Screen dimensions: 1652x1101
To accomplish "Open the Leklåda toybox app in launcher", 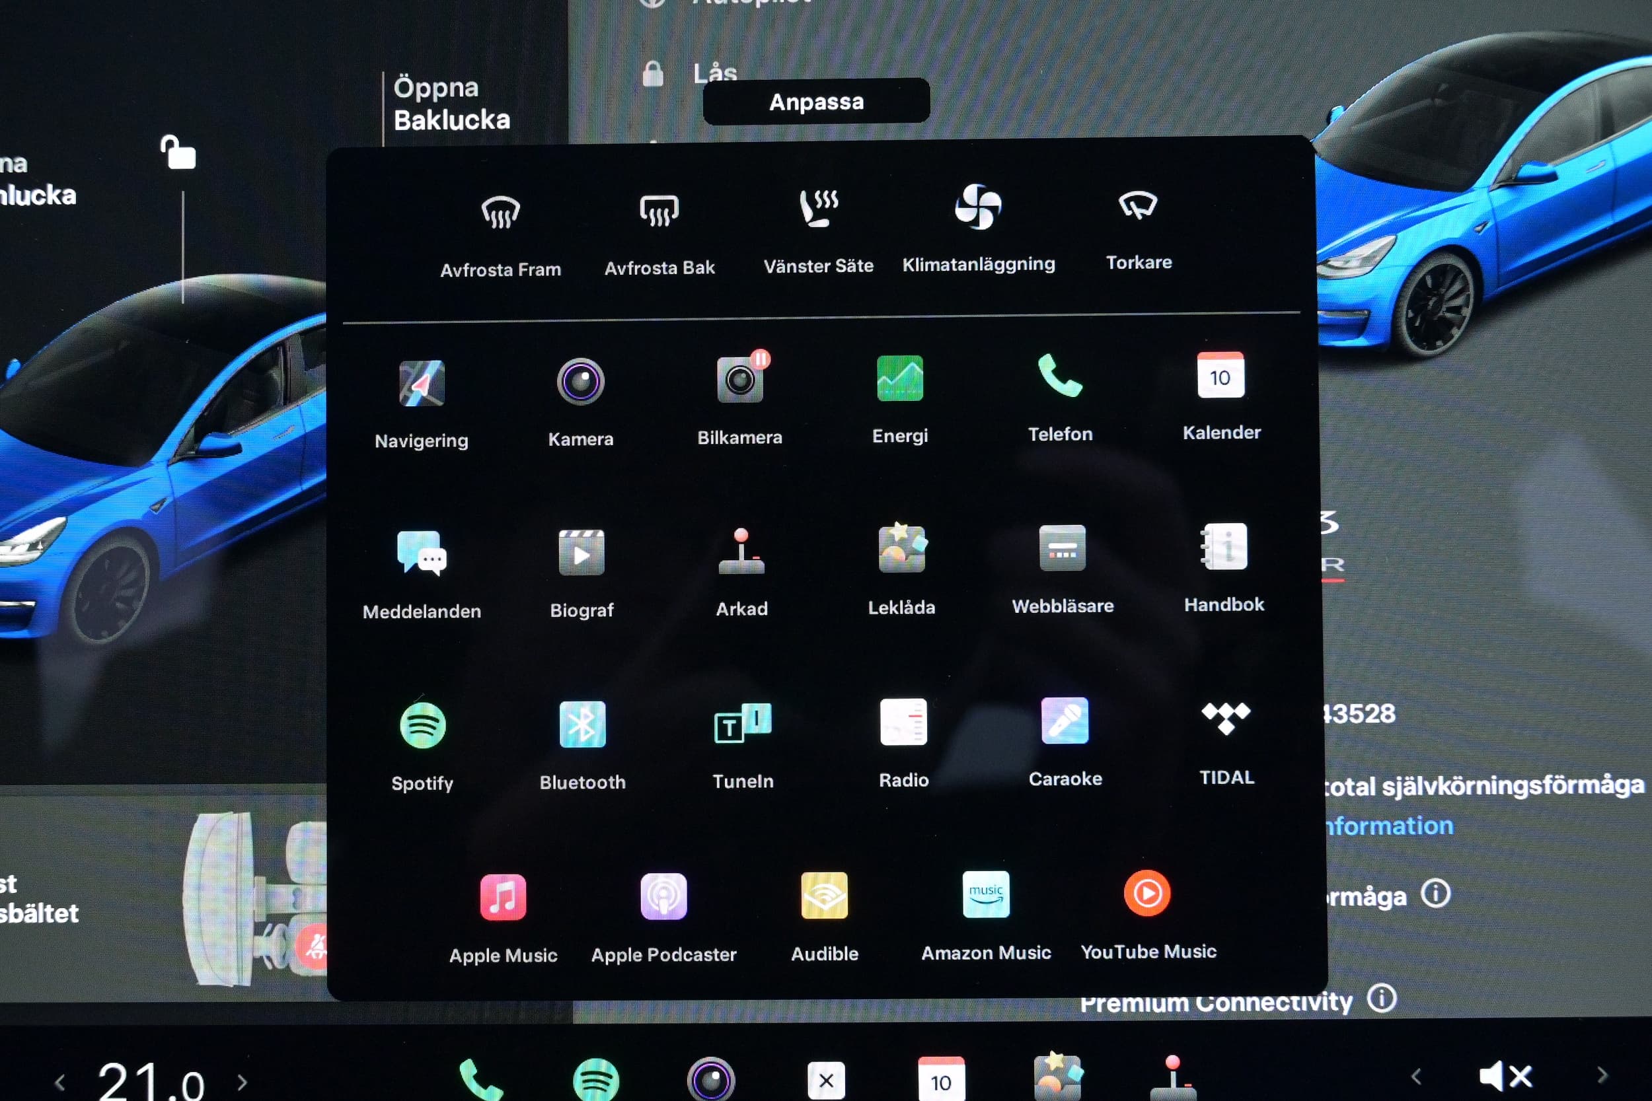I will [902, 548].
